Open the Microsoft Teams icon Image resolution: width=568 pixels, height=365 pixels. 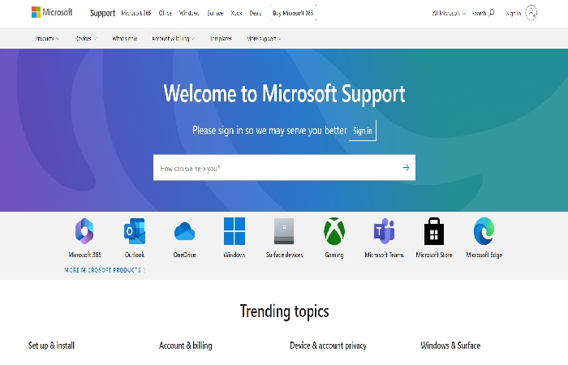[x=384, y=231]
